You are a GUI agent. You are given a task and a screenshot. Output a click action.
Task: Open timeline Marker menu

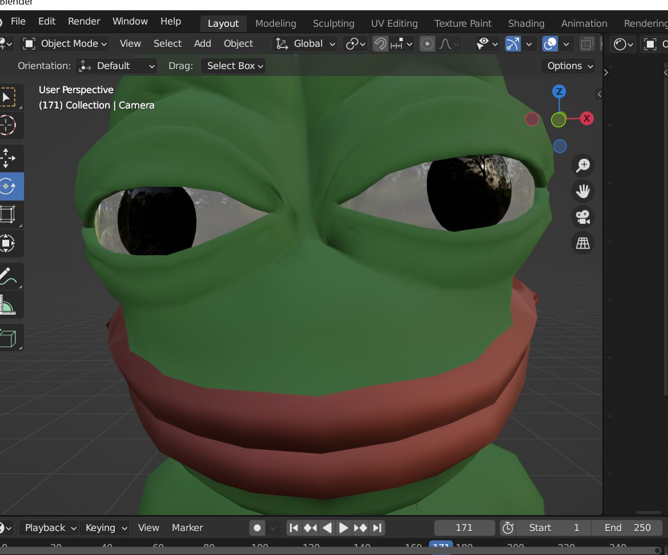[x=187, y=528]
